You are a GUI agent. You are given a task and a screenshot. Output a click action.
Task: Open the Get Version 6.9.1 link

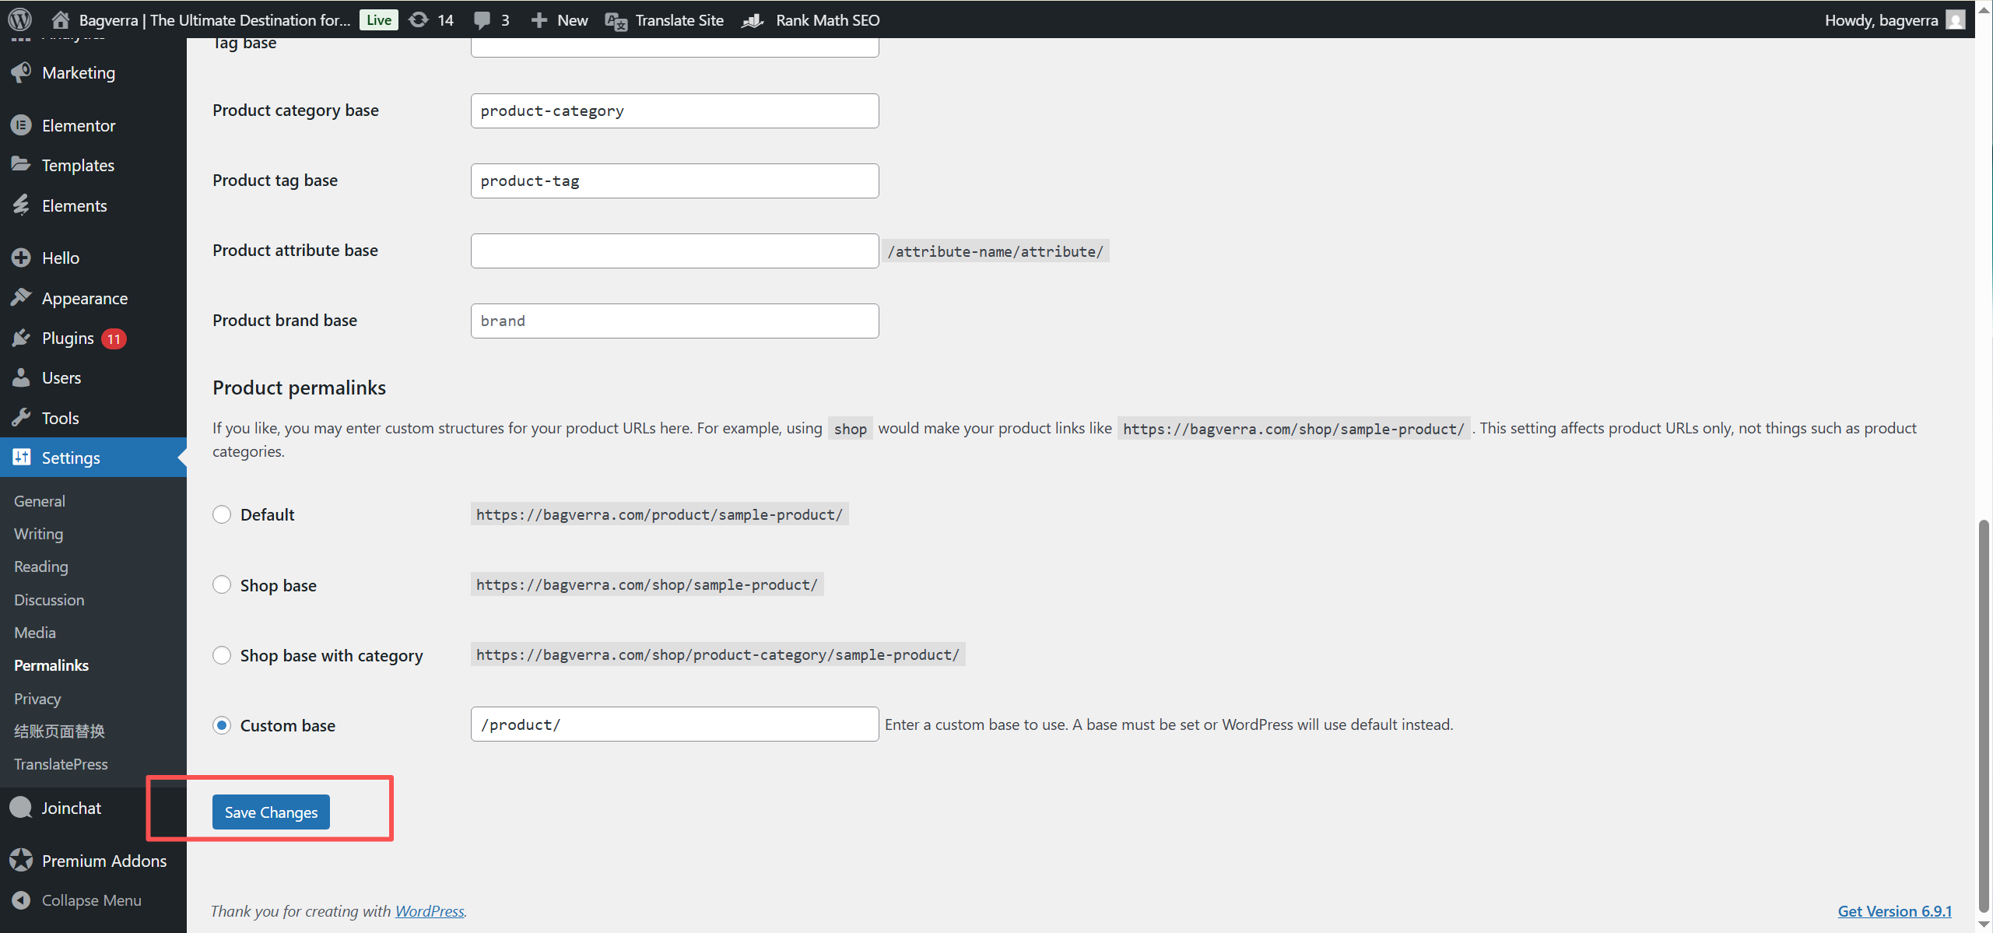(1894, 910)
